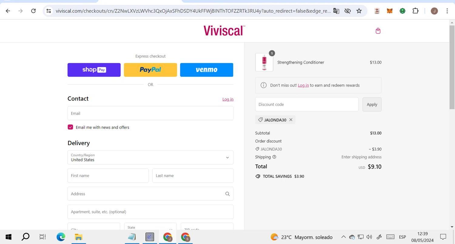Open the clock and date panel
This screenshot has height=244, width=455.
(423, 237)
